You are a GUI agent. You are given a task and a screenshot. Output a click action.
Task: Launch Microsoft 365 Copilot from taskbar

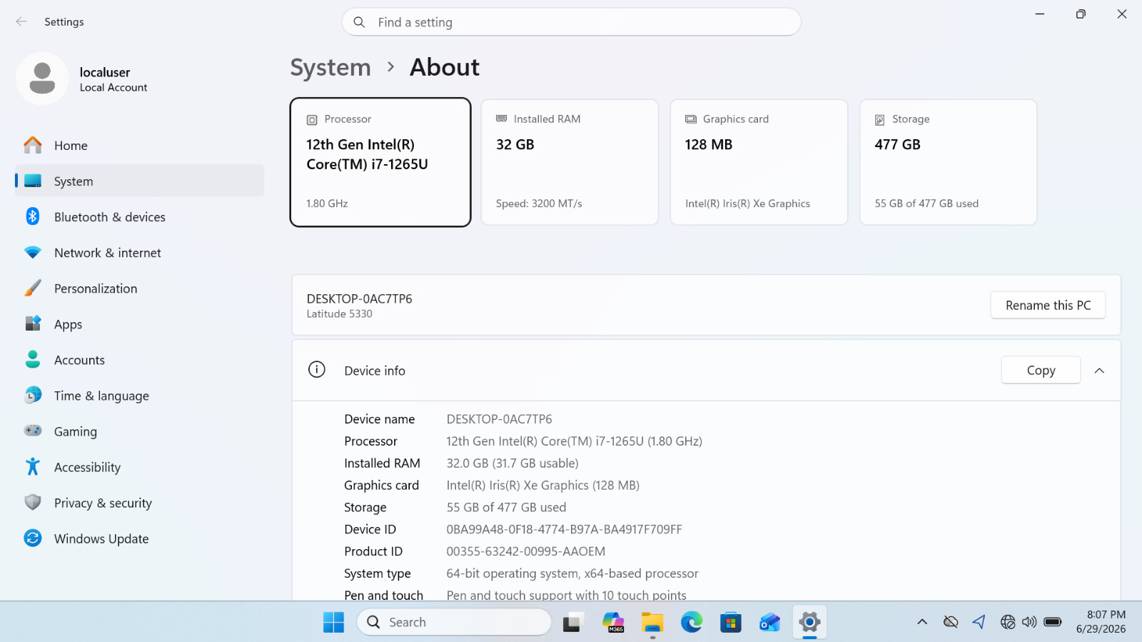[613, 622]
